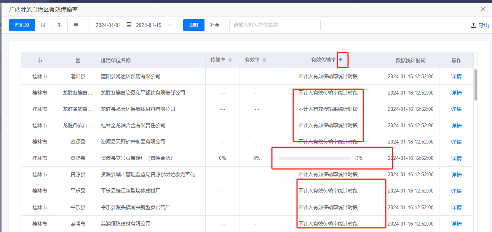This screenshot has height=232, width=492.
Task: Click the 广西壮族自治区有效传输率 dialog title
Action: coord(43,9)
